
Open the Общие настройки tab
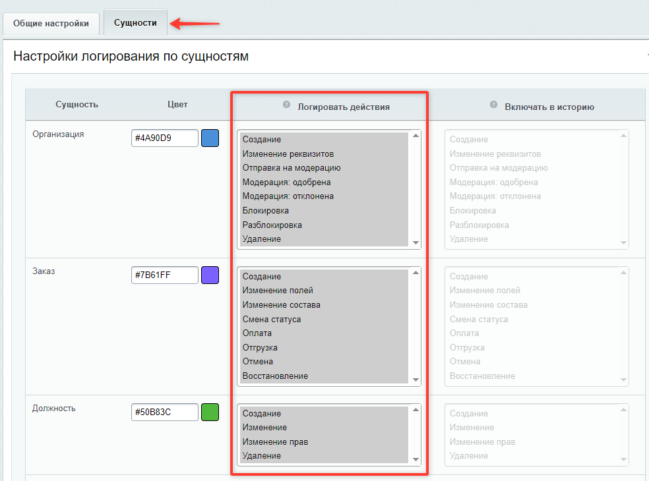(51, 24)
